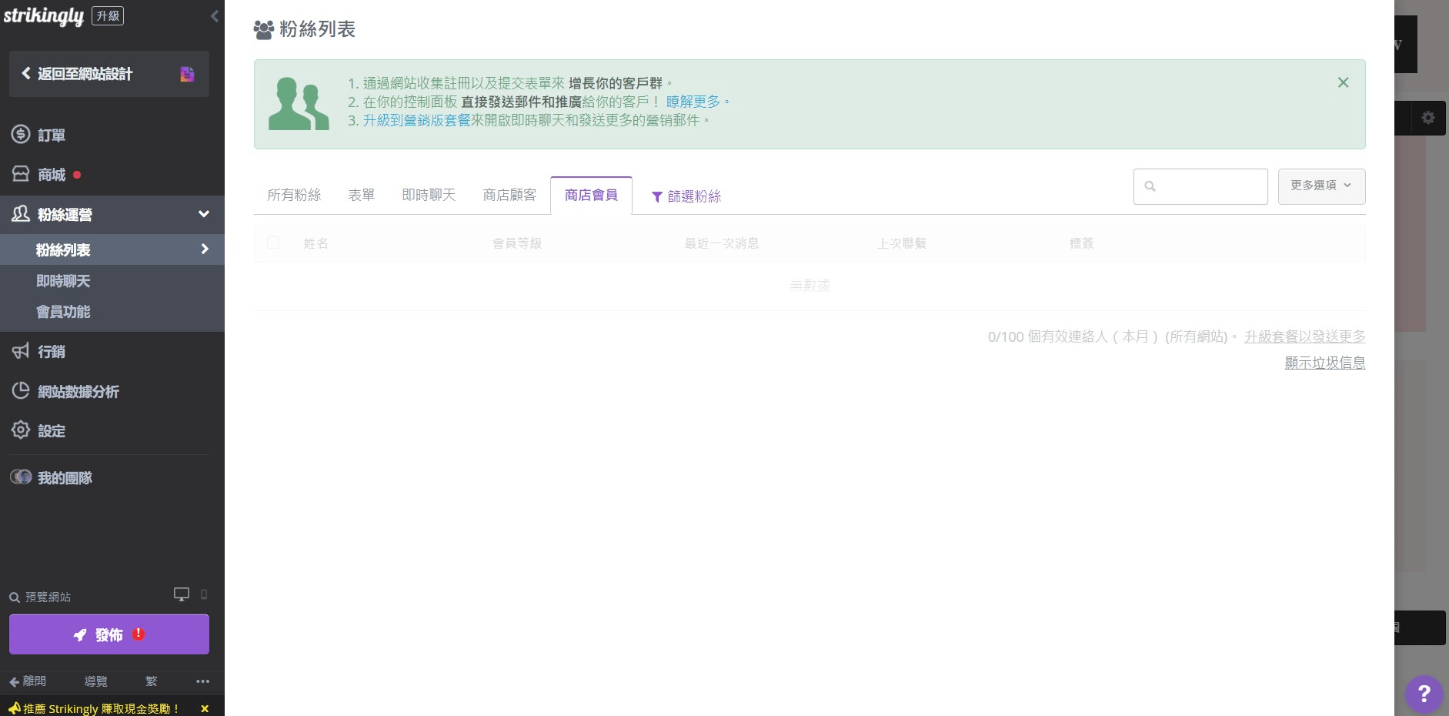Dismiss the green onboarding tips banner
This screenshot has height=716, width=1449.
(x=1344, y=82)
